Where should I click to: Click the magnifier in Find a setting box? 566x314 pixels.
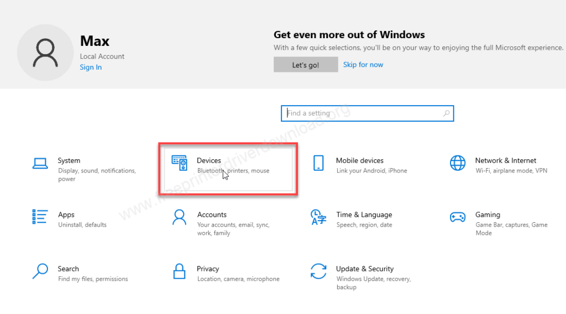[446, 113]
